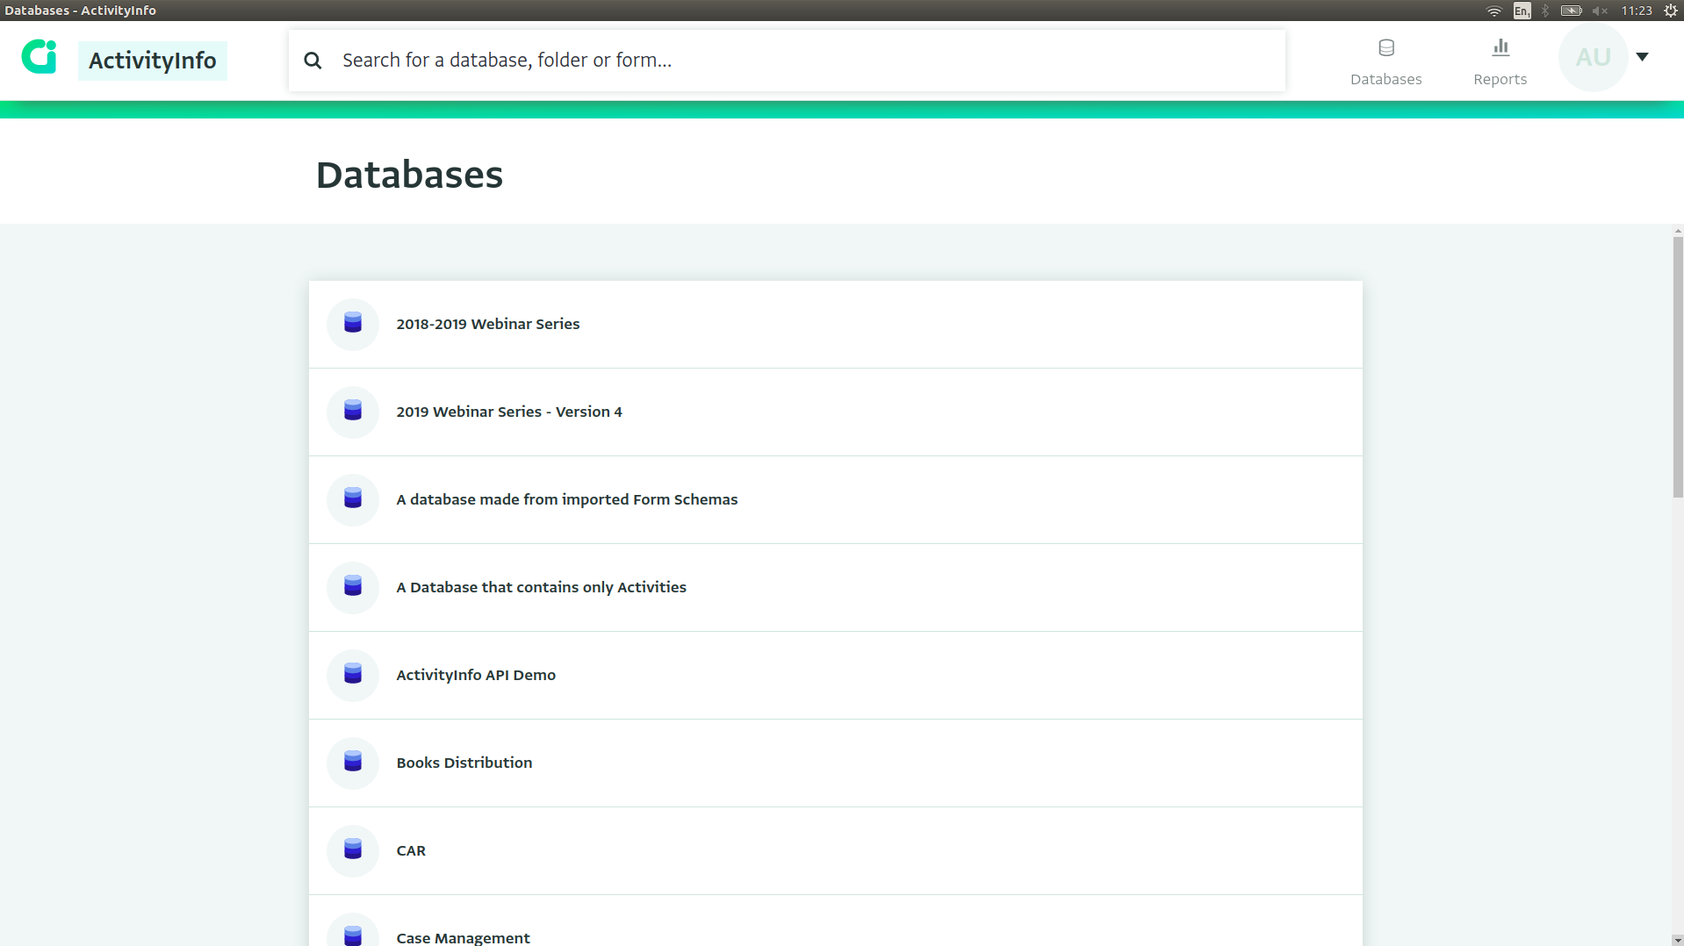The width and height of the screenshot is (1684, 946).
Task: Open the Reports chart icon
Action: click(x=1500, y=47)
